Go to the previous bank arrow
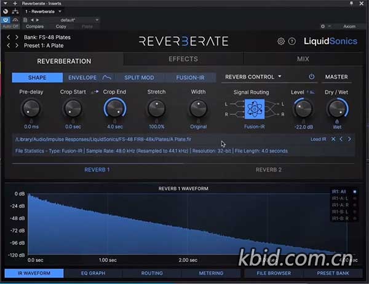Viewport: 369px width, 284px height. (9, 37)
